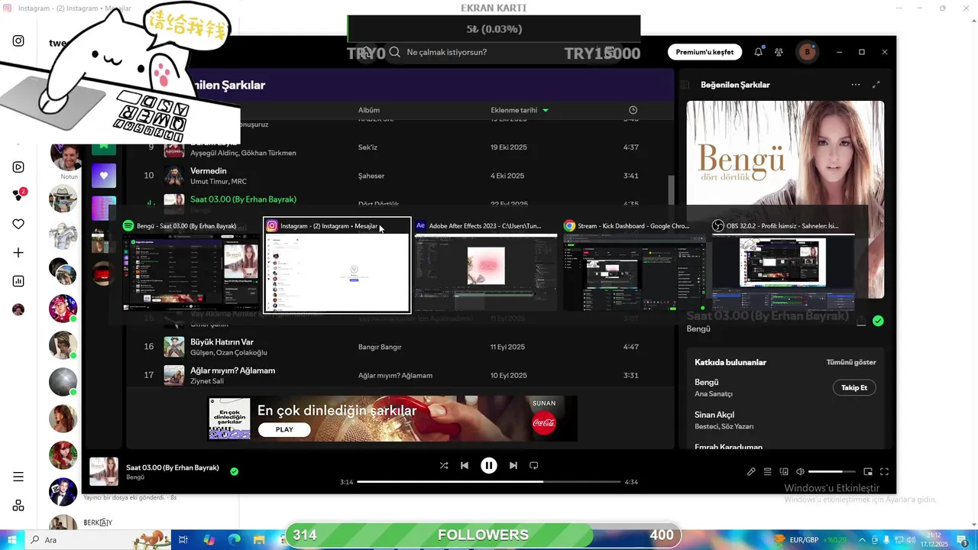The height and width of the screenshot is (550, 978).
Task: Open the Instagram dashboard chart icon
Action: click(18, 281)
